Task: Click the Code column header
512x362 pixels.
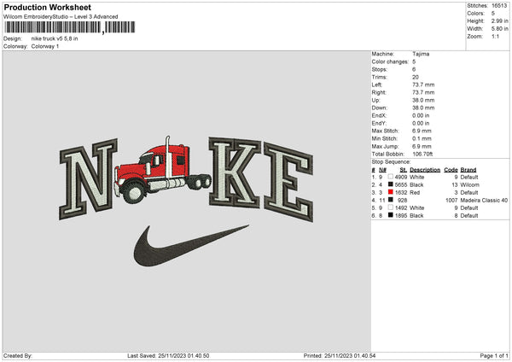Action: tap(451, 170)
